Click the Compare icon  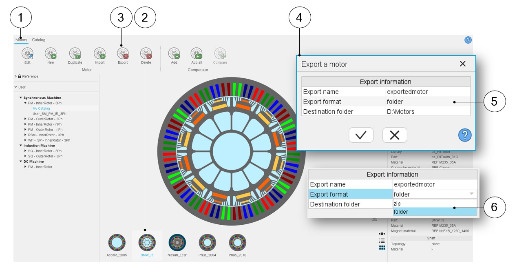coord(220,53)
